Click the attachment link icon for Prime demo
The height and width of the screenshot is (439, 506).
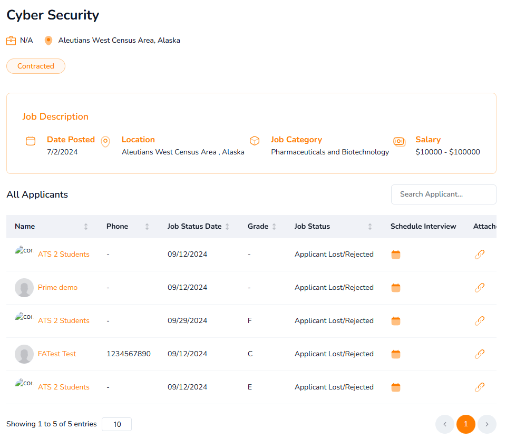click(x=480, y=287)
